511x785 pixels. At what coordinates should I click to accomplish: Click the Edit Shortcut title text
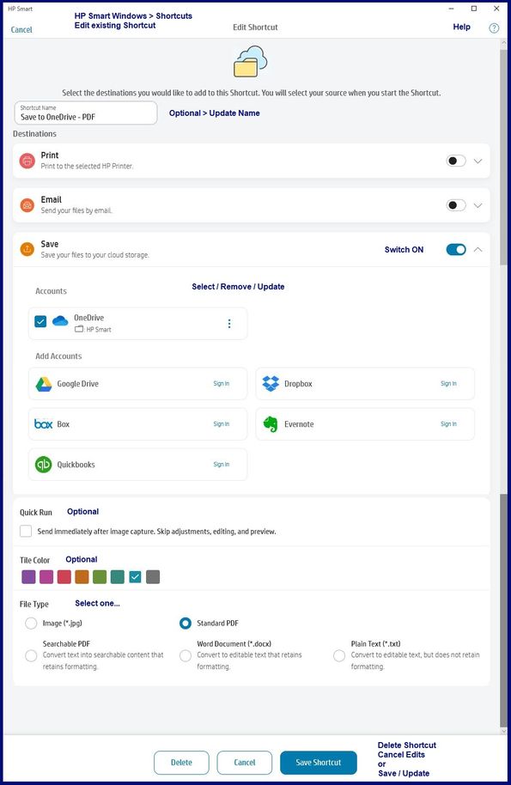(255, 27)
